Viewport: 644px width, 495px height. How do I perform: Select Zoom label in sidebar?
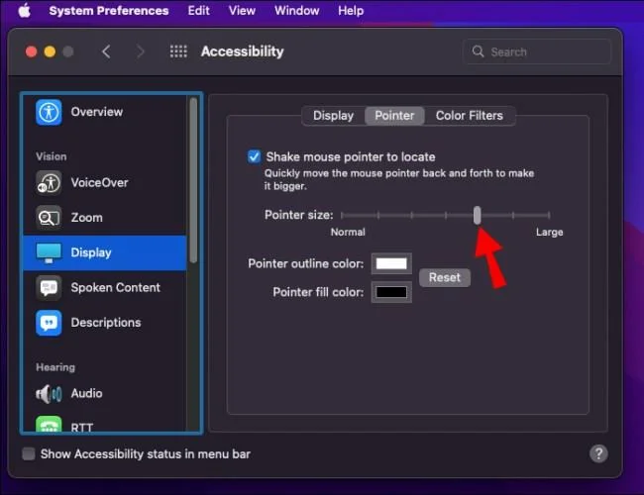[86, 218]
